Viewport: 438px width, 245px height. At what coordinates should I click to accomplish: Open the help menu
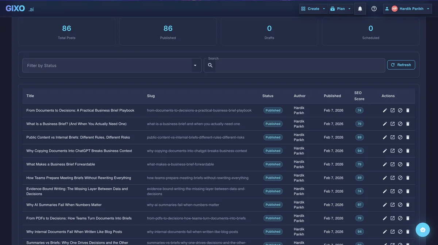click(x=374, y=8)
